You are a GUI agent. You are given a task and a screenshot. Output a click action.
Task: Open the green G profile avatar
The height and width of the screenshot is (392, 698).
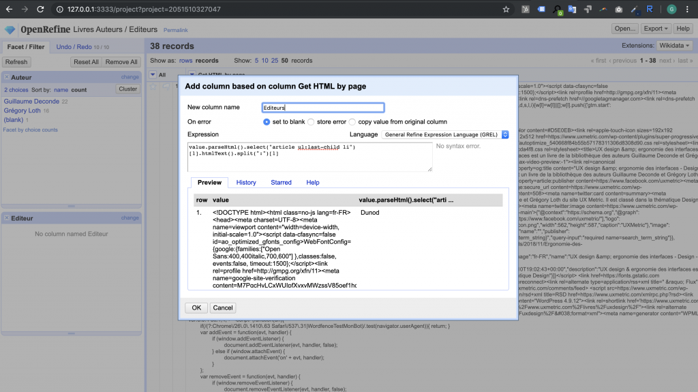[x=671, y=9]
